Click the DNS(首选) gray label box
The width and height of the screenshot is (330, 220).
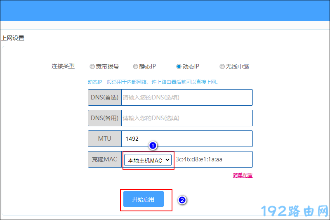(x=104, y=97)
